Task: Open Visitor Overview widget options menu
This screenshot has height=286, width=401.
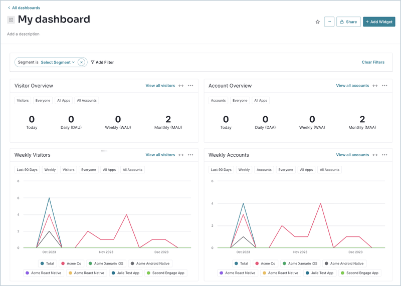Action: coord(190,86)
